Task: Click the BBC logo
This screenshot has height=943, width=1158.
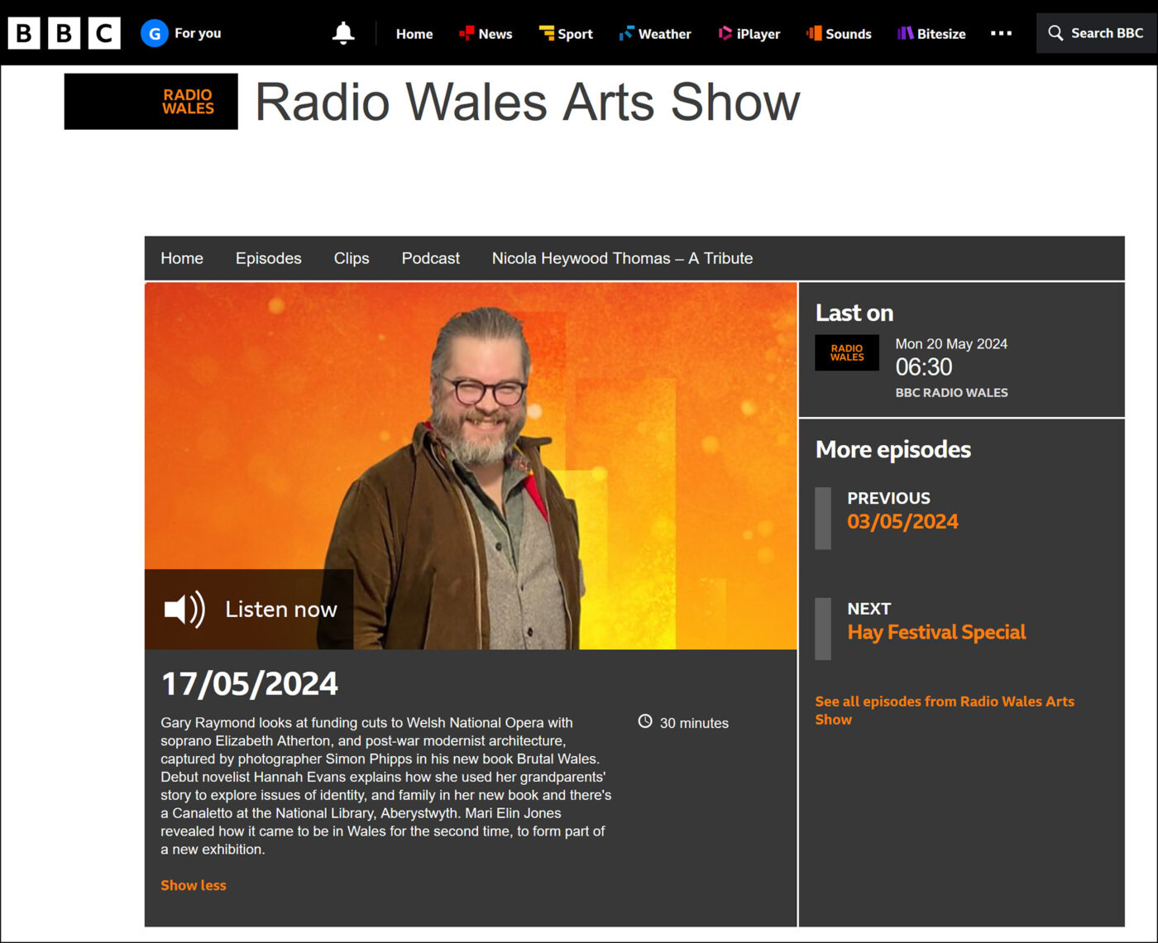Action: [64, 33]
